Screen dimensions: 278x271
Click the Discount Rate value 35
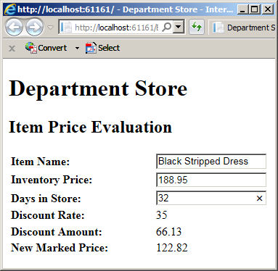pos(162,215)
